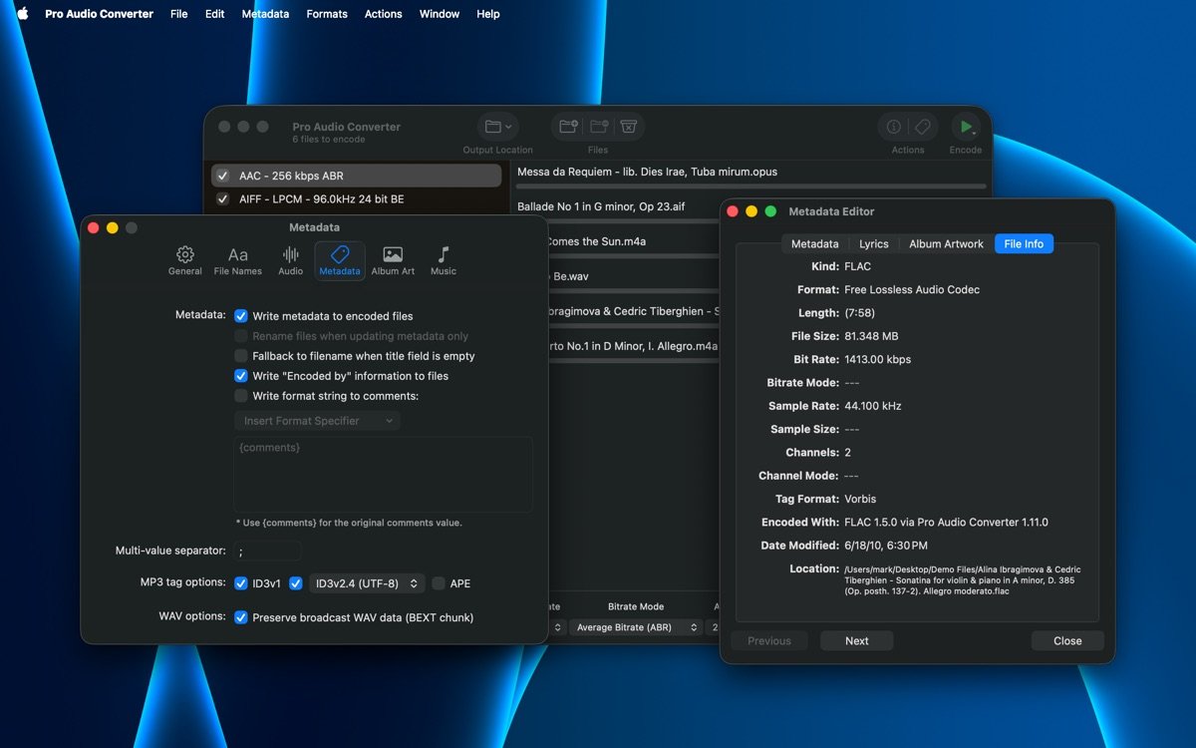Click the 44.100 kHz sample rate value
Screen dimensions: 1196x748
pyautogui.click(x=872, y=406)
